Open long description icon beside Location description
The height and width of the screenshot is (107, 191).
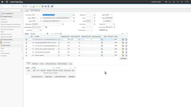(x=74, y=18)
